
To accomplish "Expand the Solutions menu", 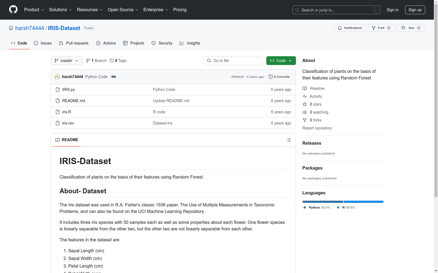I will pyautogui.click(x=60, y=10).
